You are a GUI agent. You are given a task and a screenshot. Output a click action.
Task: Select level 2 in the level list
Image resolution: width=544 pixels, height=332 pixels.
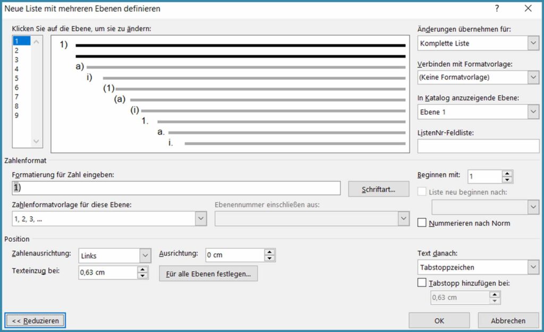pos(17,50)
